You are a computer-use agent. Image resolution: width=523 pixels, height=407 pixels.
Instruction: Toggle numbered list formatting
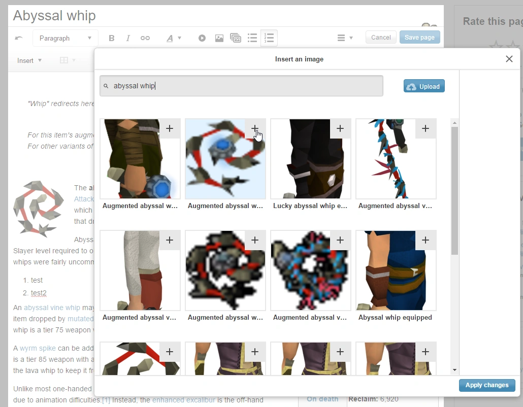269,38
